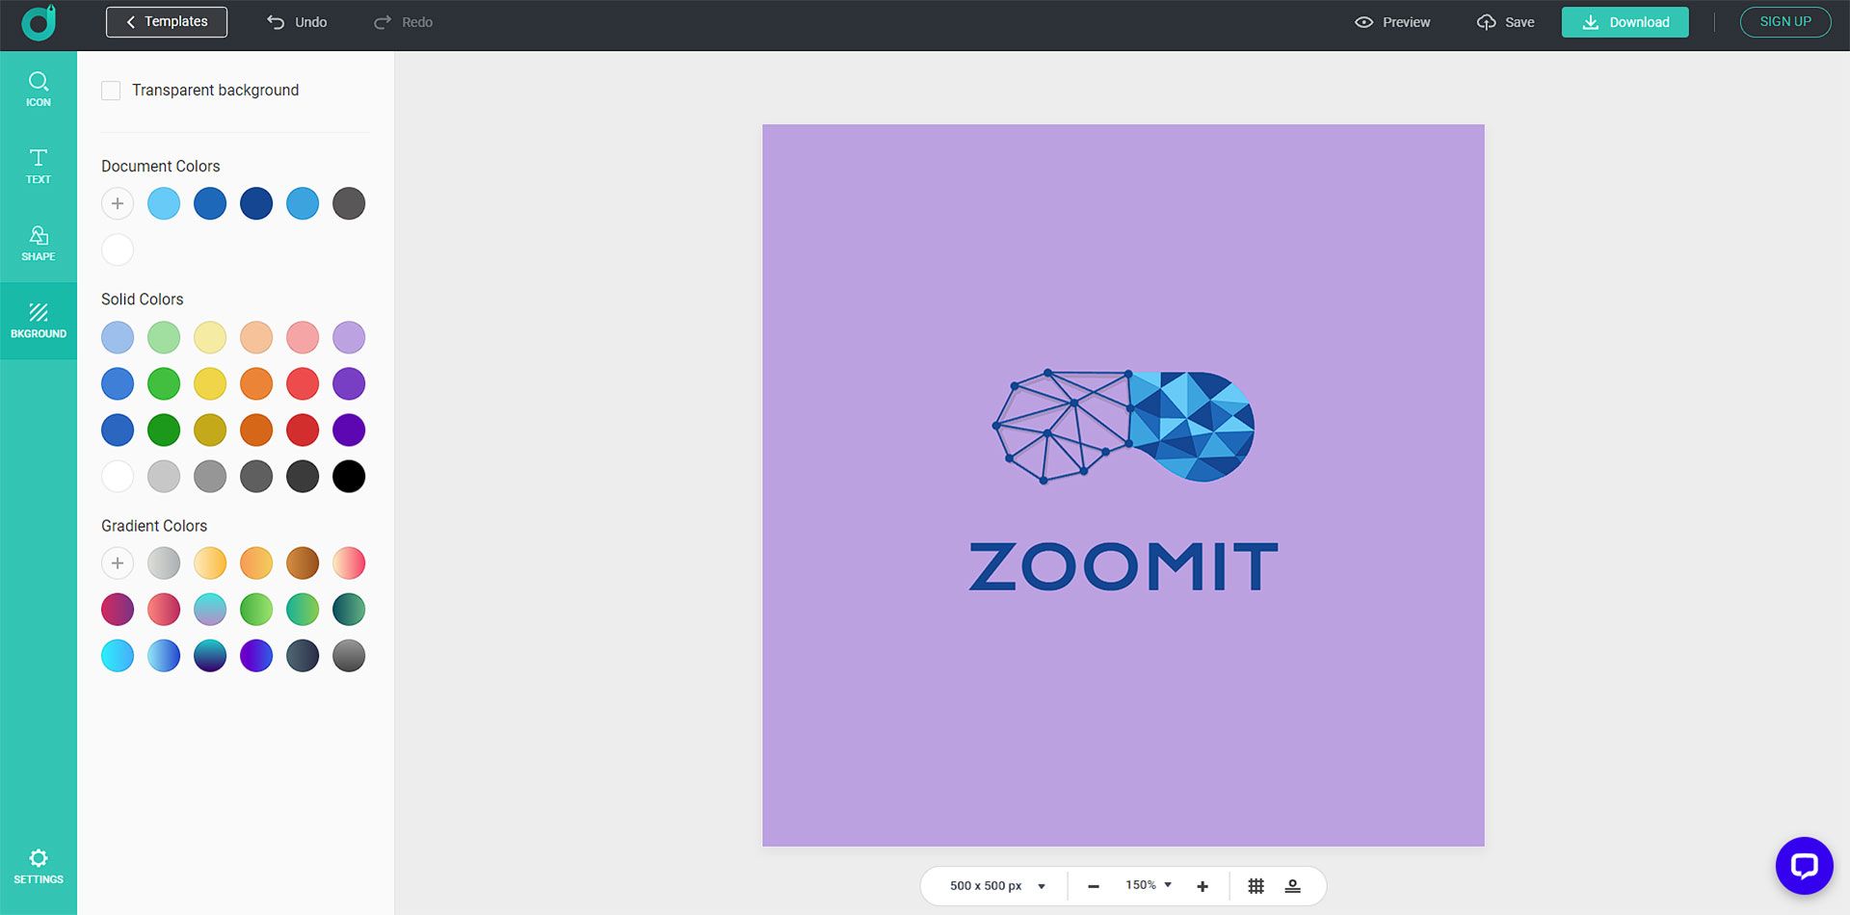Pick the light blue document color
Screen dimensions: 1850x915
164,204
